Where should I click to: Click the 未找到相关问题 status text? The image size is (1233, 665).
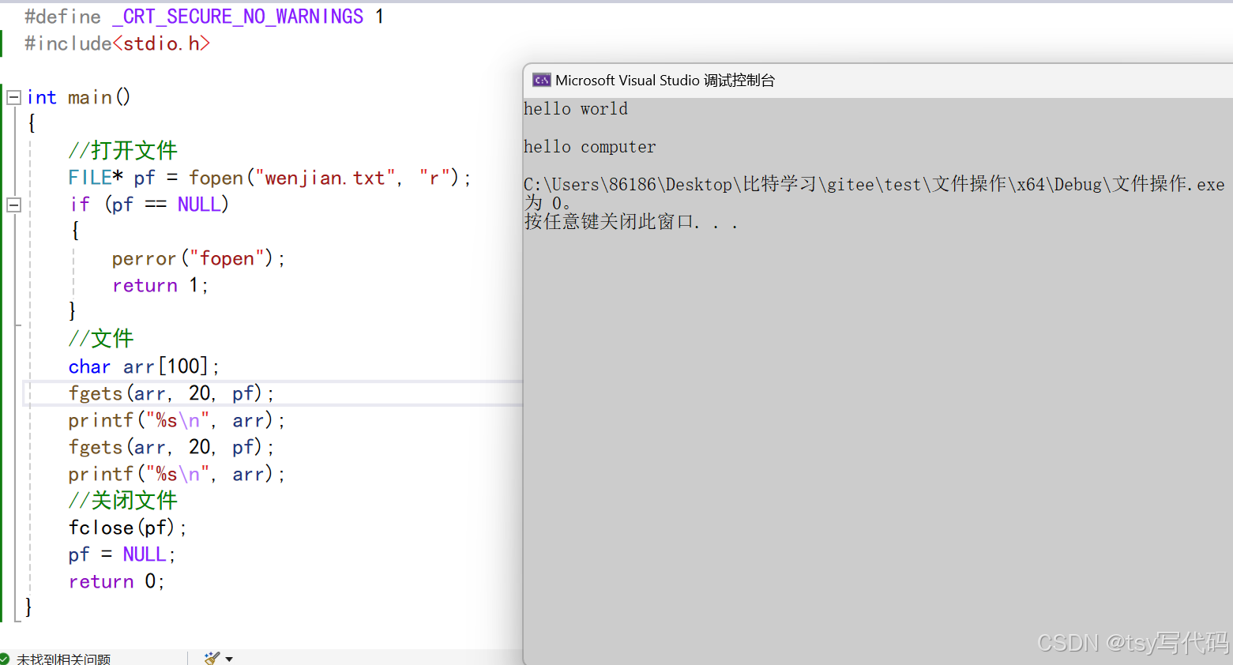click(63, 659)
